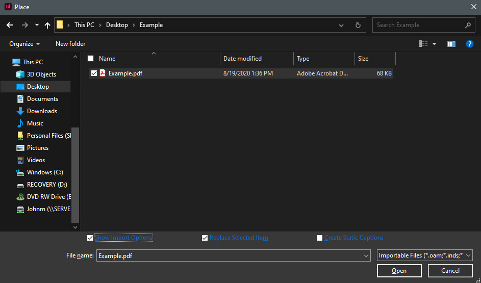Viewport: 481px width, 283px height.
Task: Click the search magnifier icon
Action: tap(468, 25)
